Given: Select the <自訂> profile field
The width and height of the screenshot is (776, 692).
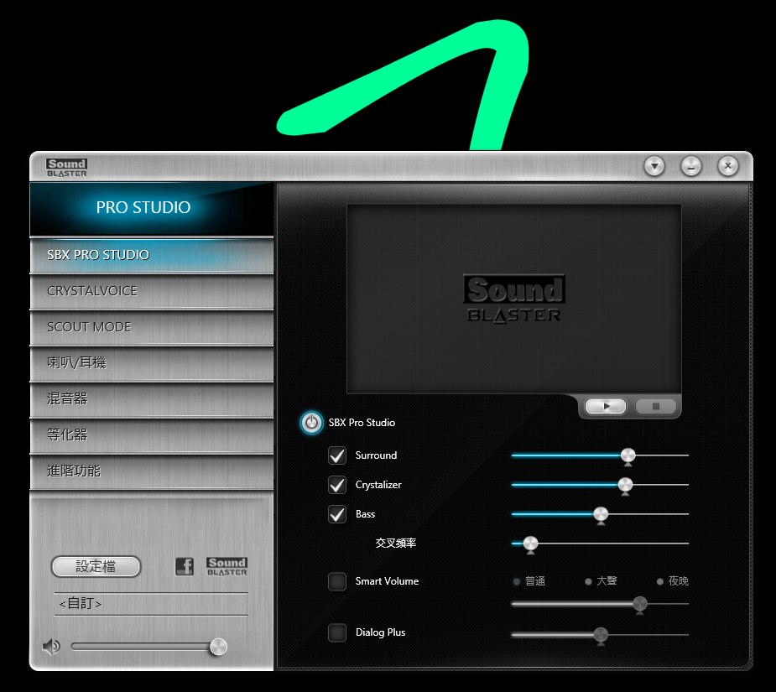Looking at the screenshot, I should tap(151, 604).
